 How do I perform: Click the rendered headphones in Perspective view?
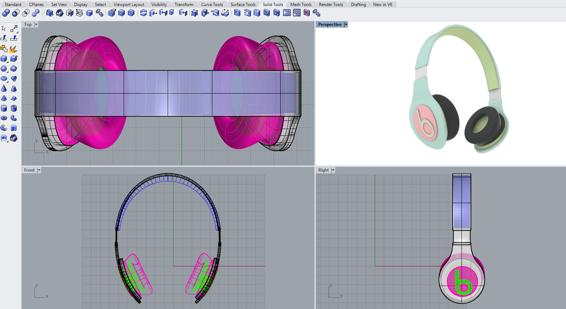tap(459, 89)
